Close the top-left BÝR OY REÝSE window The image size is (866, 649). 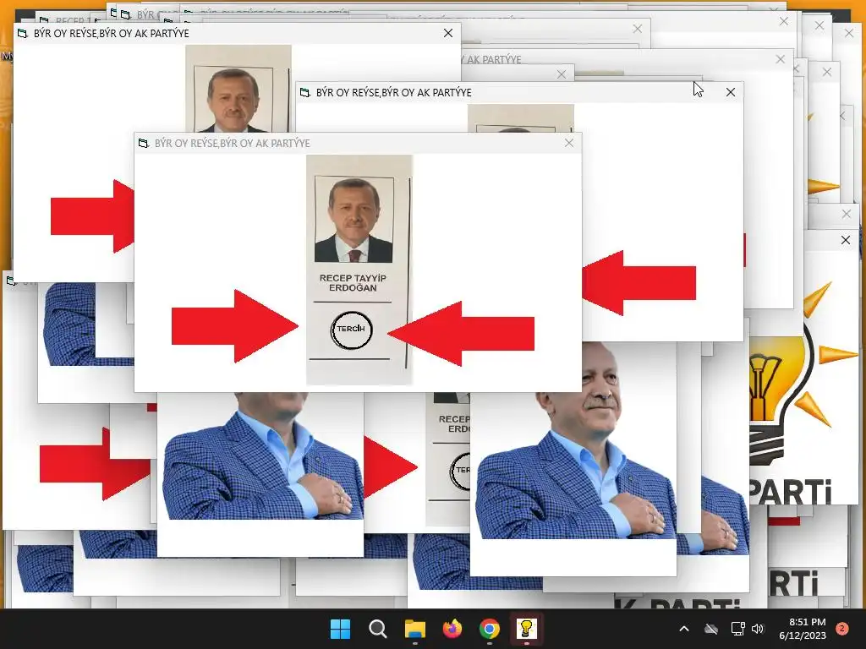(448, 33)
